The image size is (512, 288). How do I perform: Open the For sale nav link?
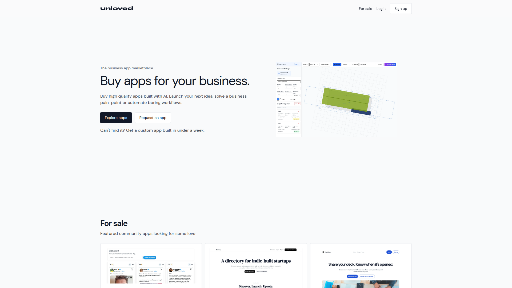[365, 9]
